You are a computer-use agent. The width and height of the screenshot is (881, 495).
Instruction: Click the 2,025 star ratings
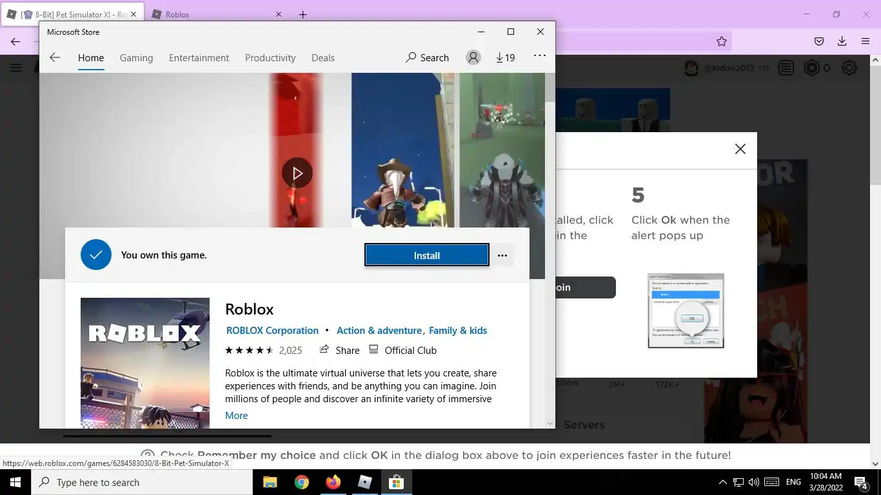click(263, 350)
